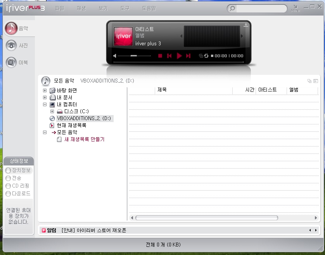Show next notice with right arrow
The width and height of the screenshot is (325, 255).
click(x=316, y=230)
